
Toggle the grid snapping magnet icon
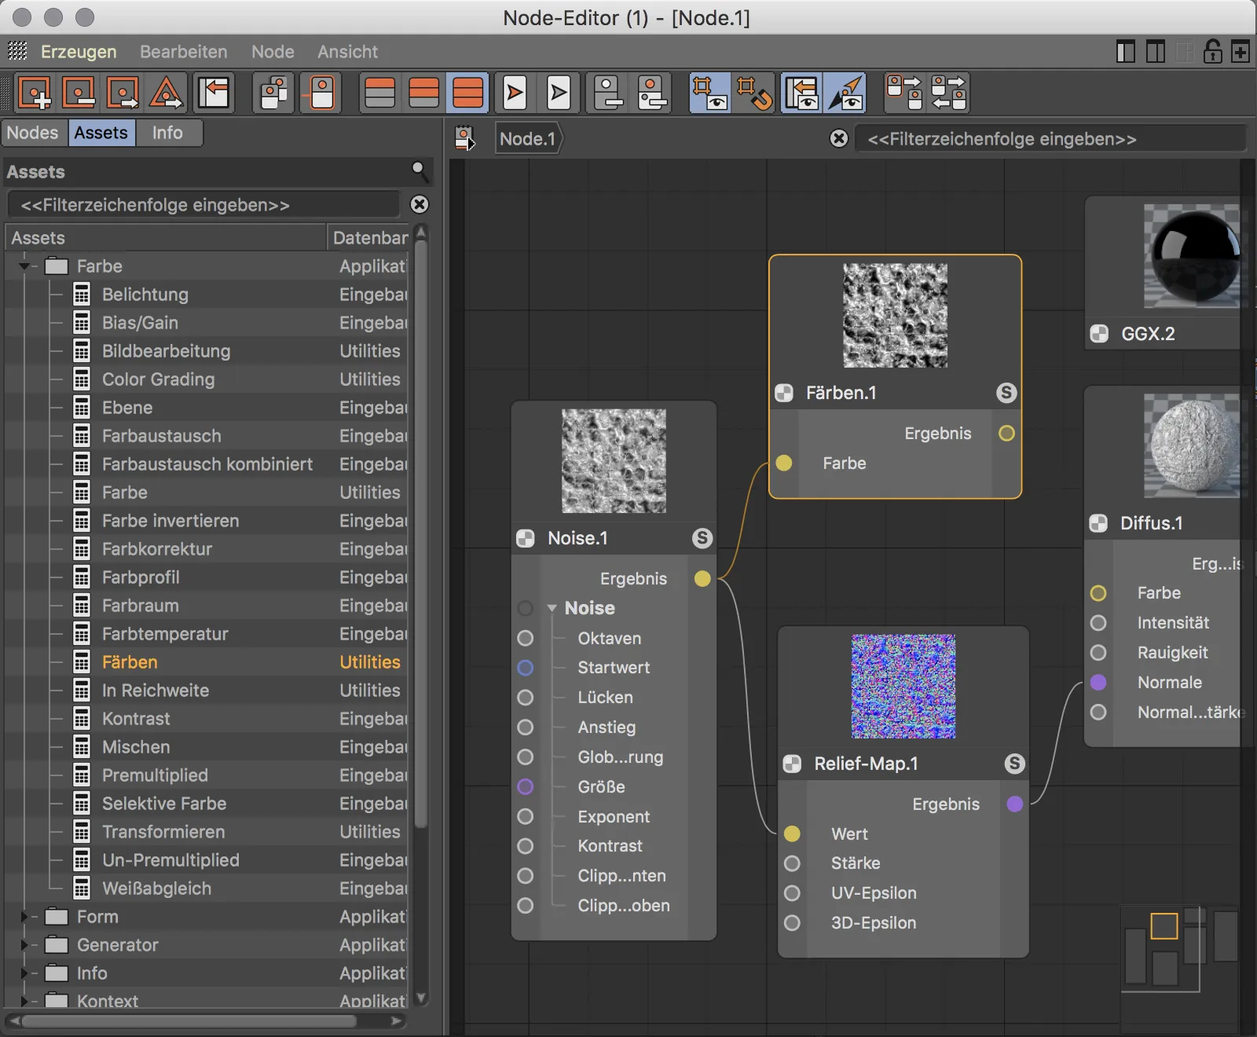[754, 93]
